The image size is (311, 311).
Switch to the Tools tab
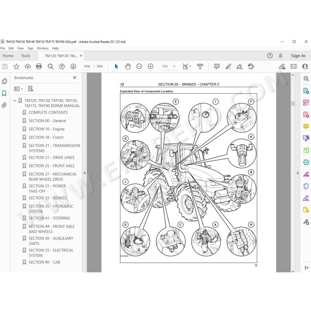26,56
